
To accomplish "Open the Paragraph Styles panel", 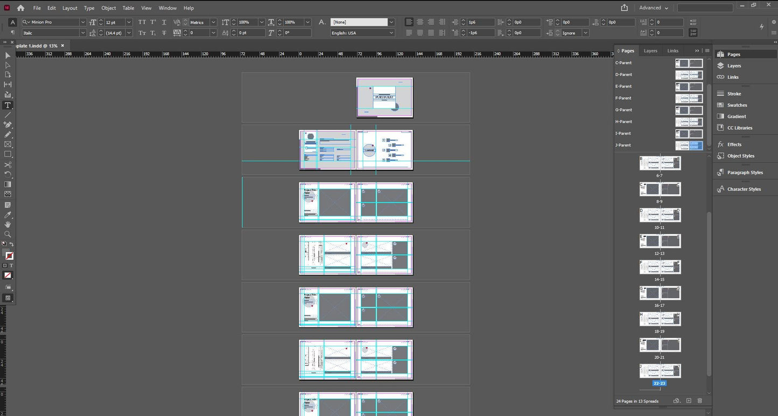I will [x=745, y=173].
